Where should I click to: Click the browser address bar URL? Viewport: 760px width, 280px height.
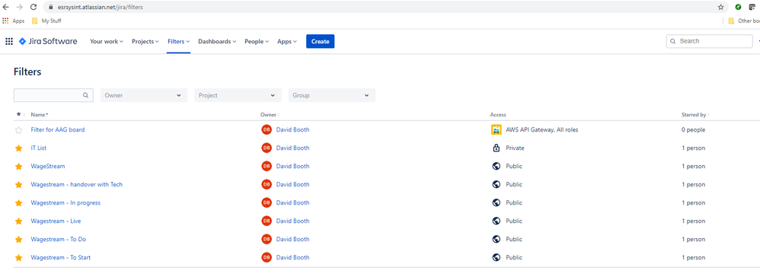click(x=101, y=8)
